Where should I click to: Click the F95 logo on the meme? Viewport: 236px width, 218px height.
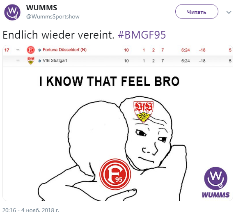[x=115, y=174]
